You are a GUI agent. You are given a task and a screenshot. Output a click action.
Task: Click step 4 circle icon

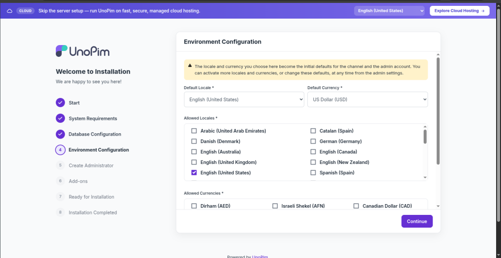tap(60, 150)
